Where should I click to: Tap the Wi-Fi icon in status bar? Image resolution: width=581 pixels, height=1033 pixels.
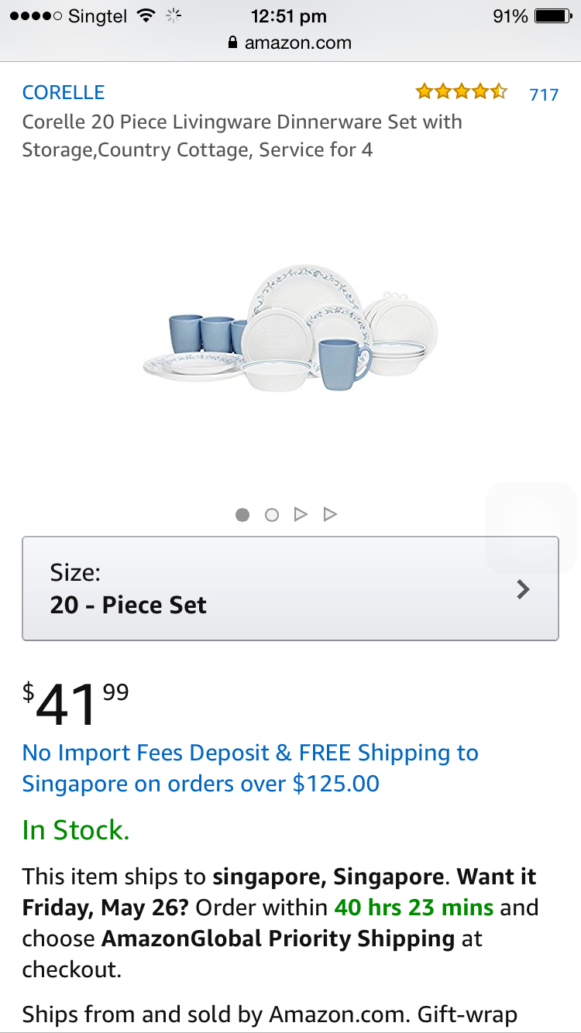coord(145,16)
